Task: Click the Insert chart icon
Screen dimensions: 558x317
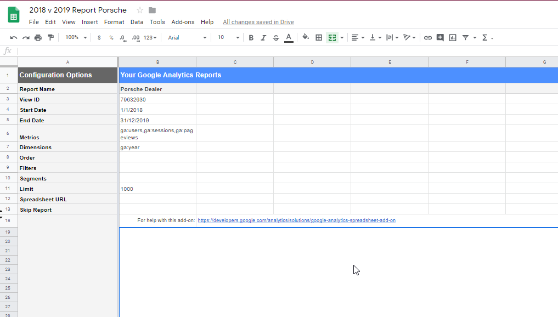Action: (x=454, y=37)
